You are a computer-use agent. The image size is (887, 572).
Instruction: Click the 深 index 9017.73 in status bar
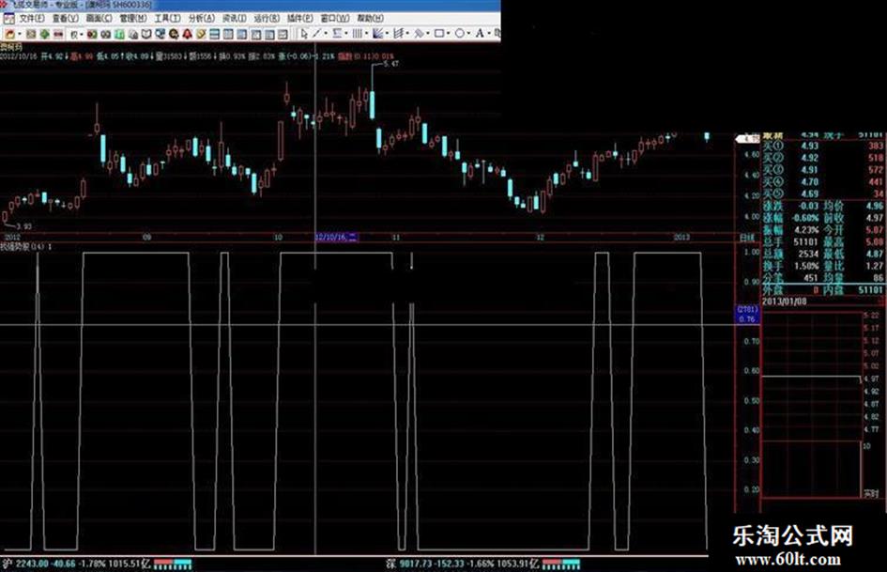tap(415, 564)
